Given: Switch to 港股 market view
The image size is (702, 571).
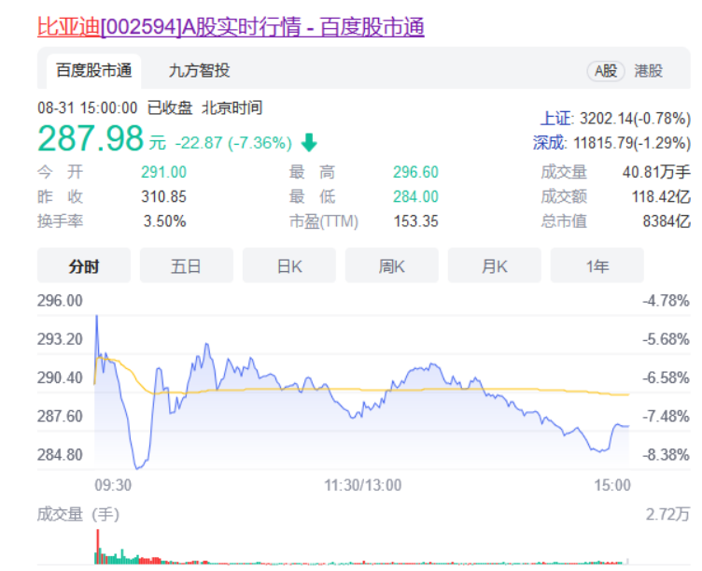Looking at the screenshot, I should [648, 71].
